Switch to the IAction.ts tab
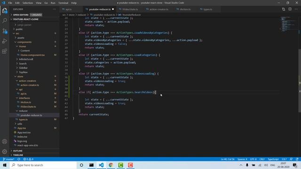 [185, 9]
